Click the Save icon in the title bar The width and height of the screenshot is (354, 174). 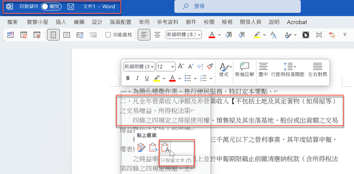pos(71,6)
